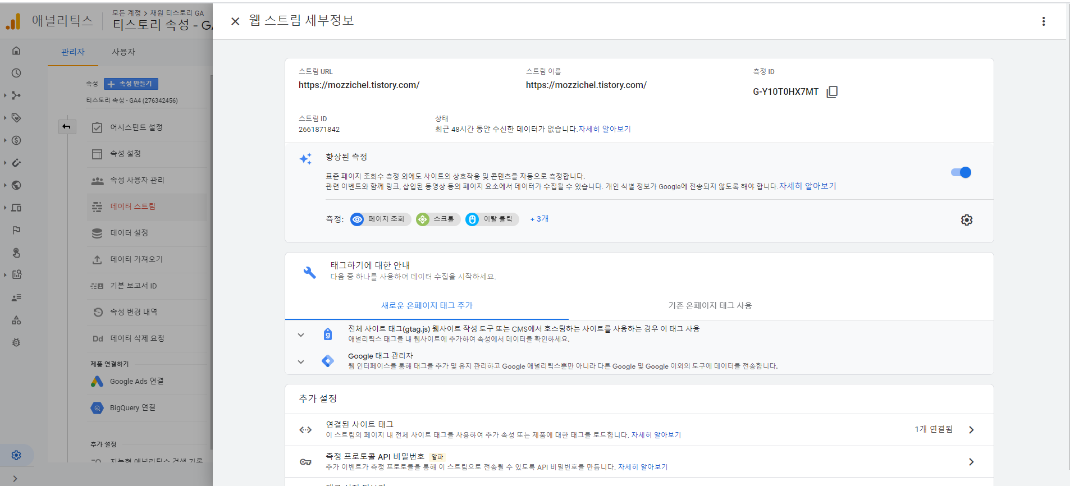Open 자세히 알아보기 in 측정 프로토콜 API
1070x486 pixels.
coord(643,467)
